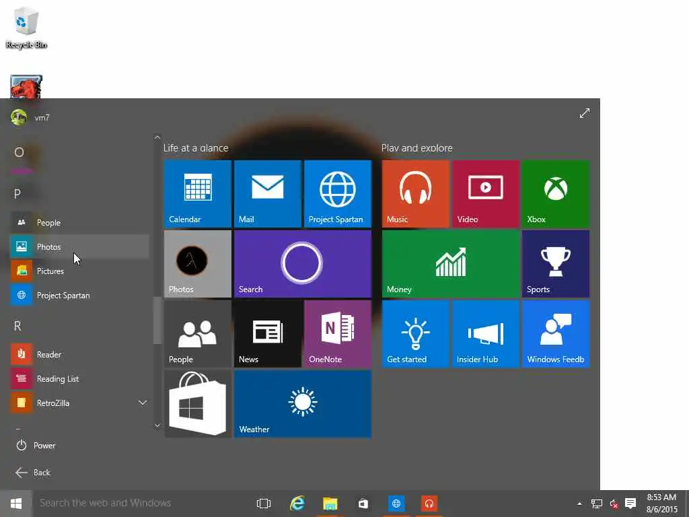Expand the RetroZilla folder chevron
The width and height of the screenshot is (689, 517).
tap(143, 403)
